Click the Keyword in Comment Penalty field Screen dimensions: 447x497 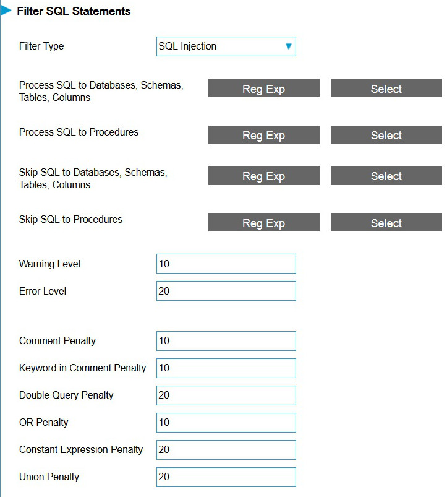(x=226, y=368)
